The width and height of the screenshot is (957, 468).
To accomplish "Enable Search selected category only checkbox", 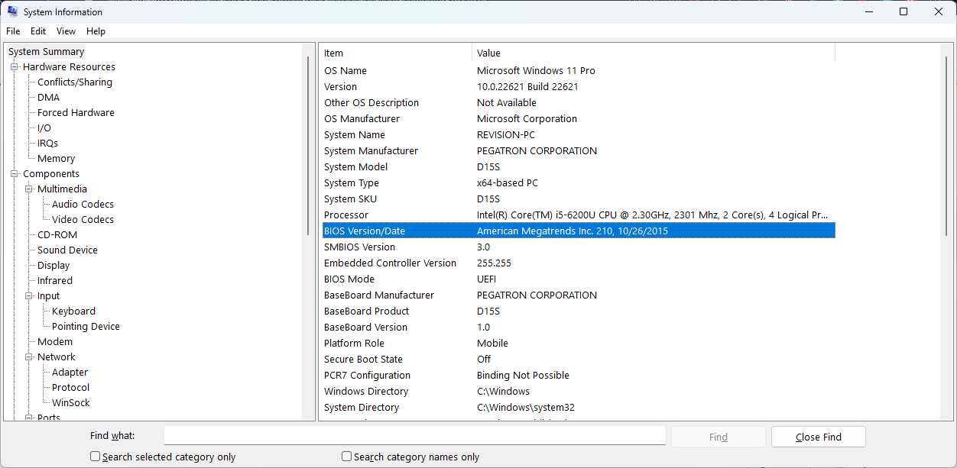I will click(x=96, y=457).
